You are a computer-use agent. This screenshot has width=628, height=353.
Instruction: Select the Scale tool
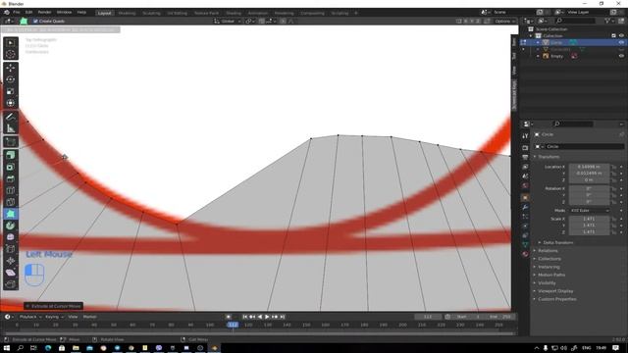pos(11,91)
